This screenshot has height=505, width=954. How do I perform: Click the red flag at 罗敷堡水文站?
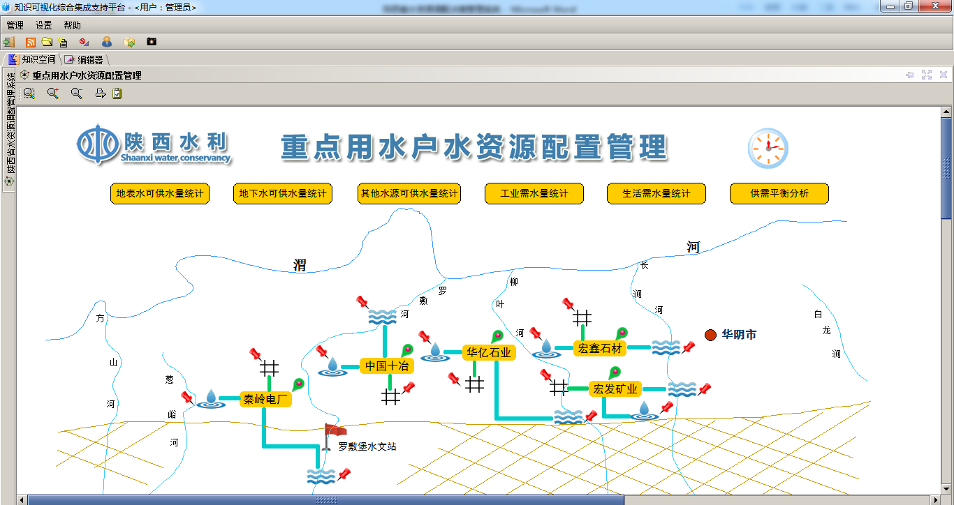point(334,438)
